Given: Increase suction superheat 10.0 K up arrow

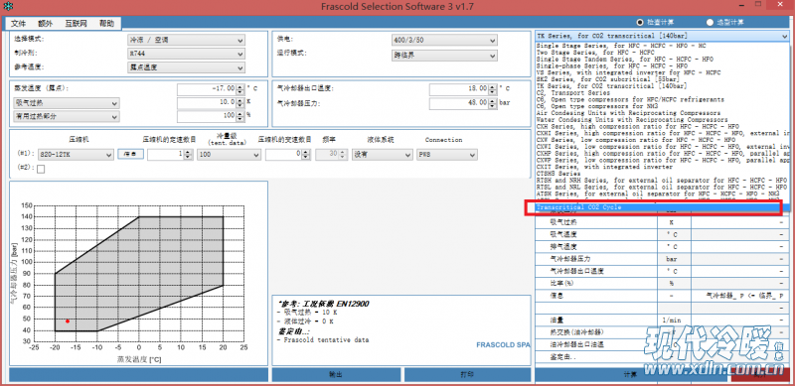Looking at the screenshot, I should (x=240, y=101).
